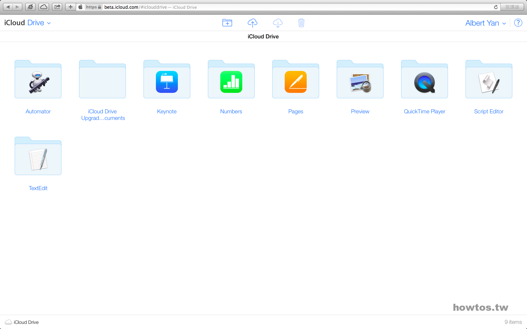Open the QuickTime Player folder
Image resolution: width=527 pixels, height=329 pixels.
425,79
